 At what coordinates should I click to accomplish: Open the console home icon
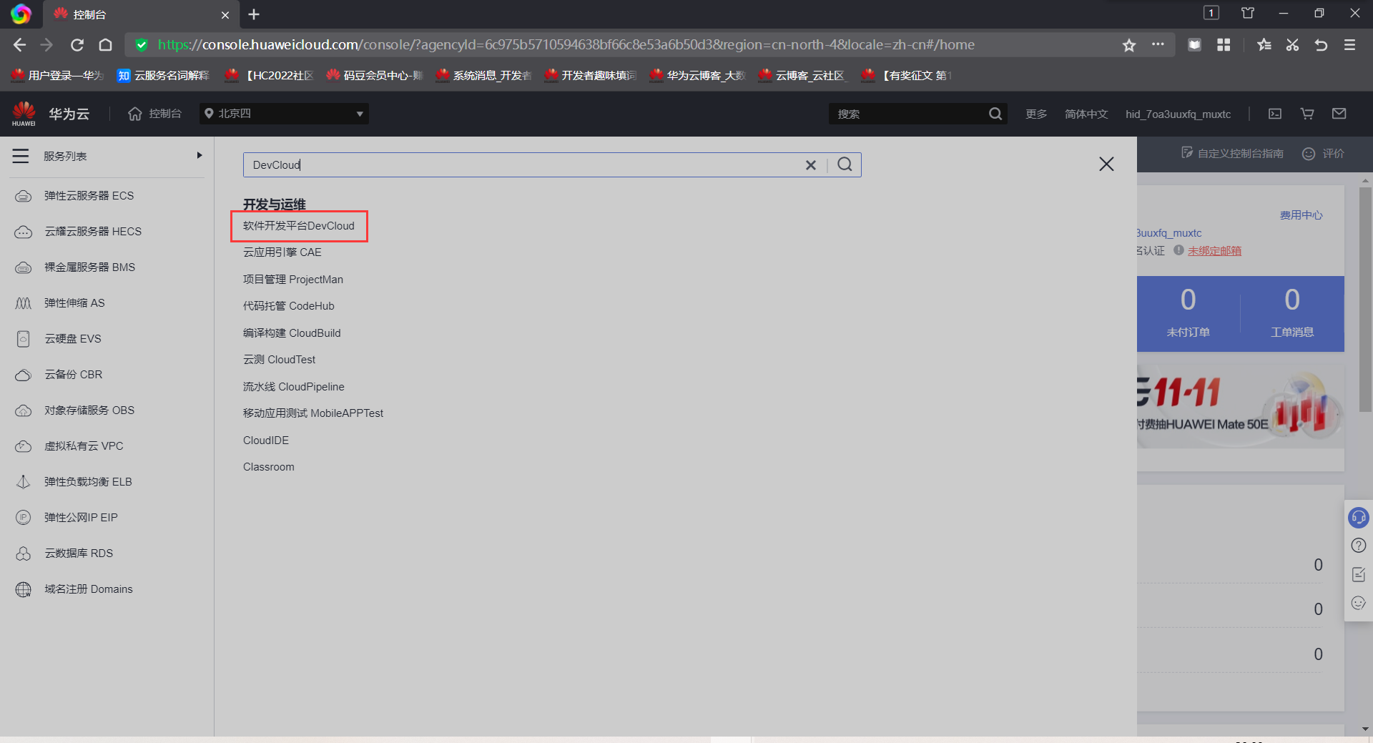pos(135,114)
